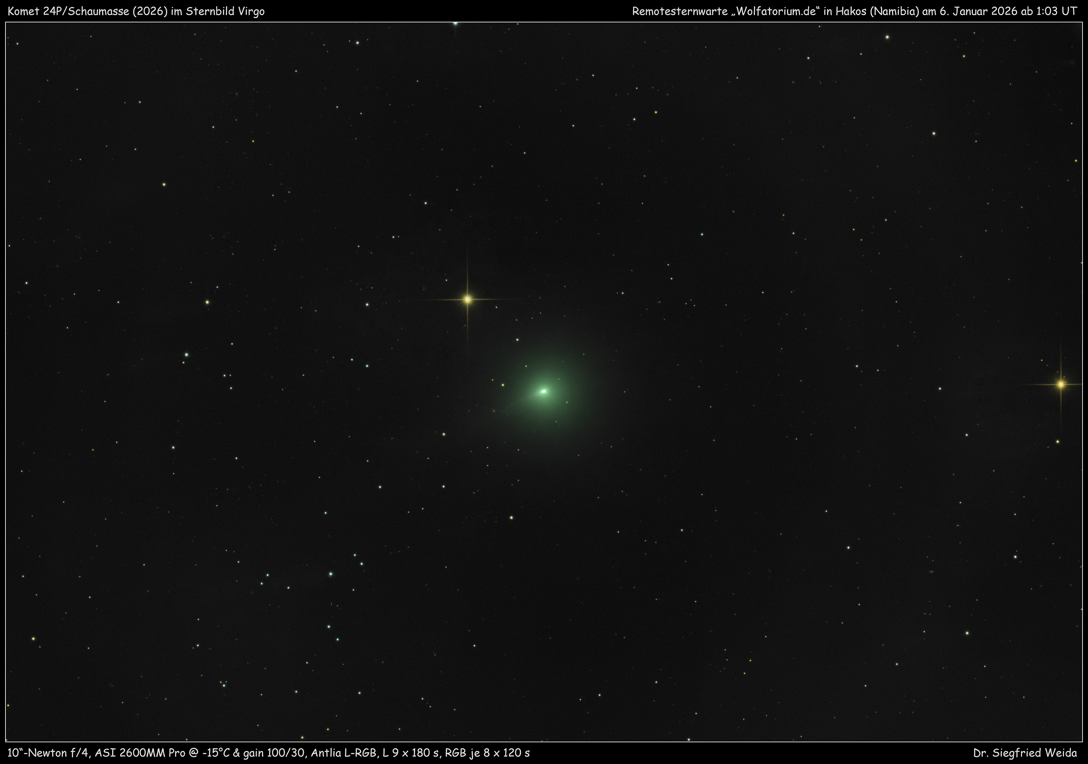Click the small yellow star just left of coma

(503, 385)
